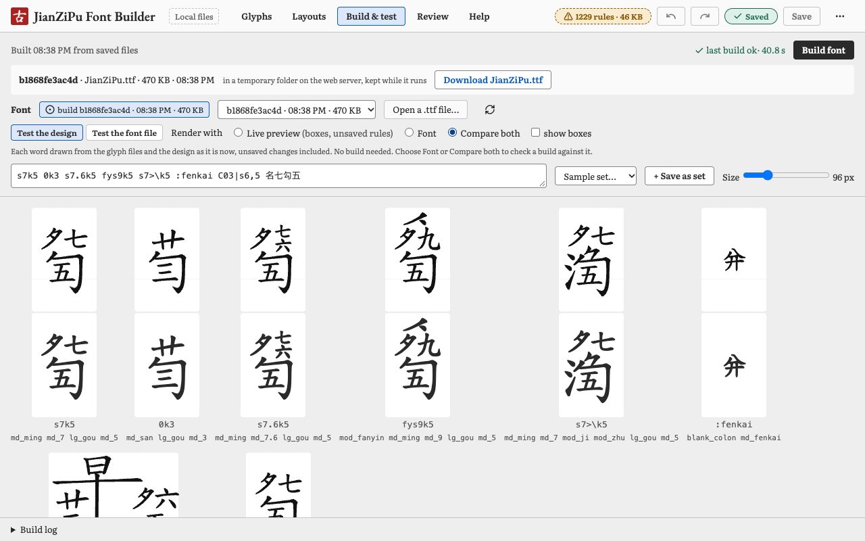The width and height of the screenshot is (865, 541).
Task: Open the Layouts tab
Action: 309,16
